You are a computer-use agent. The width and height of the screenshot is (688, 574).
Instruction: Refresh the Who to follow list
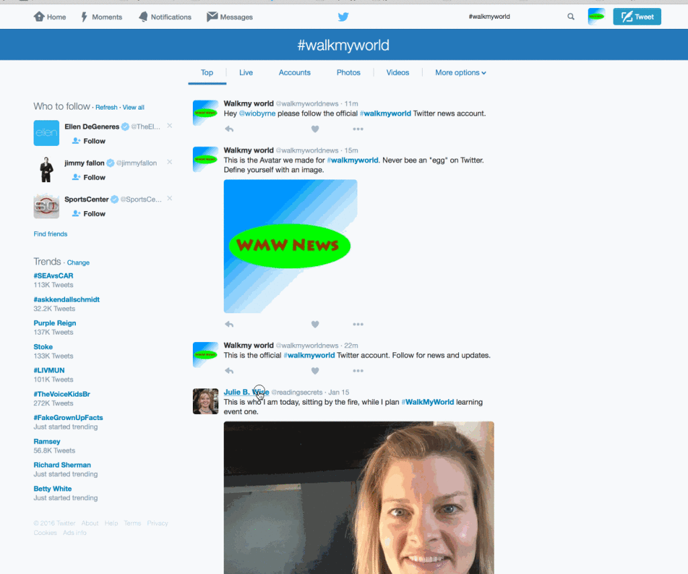coord(106,107)
